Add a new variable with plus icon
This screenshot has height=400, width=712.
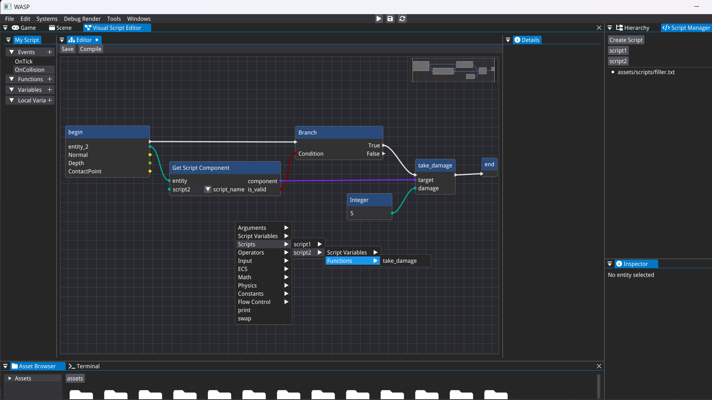pos(49,90)
